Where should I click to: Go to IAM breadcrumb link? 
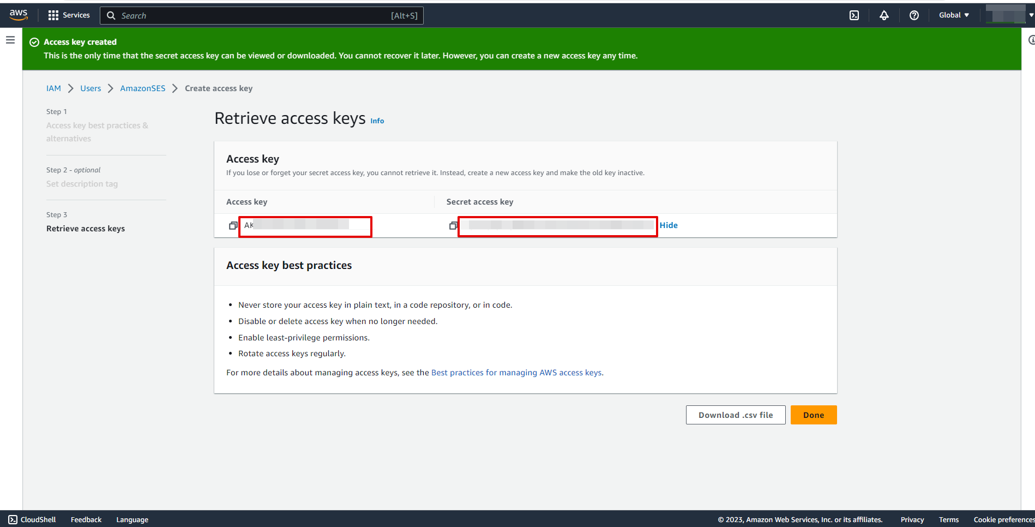pos(53,88)
